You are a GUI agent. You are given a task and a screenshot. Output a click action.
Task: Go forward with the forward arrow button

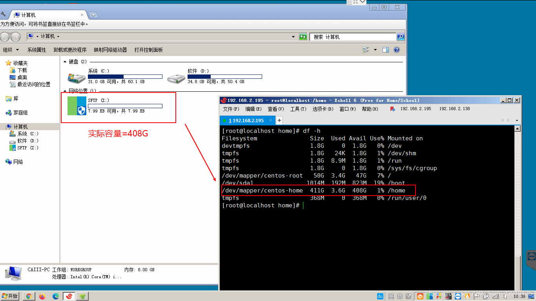coord(15,37)
